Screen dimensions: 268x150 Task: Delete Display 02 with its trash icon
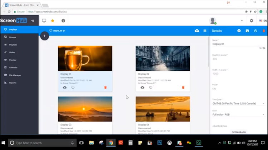pos(183,87)
